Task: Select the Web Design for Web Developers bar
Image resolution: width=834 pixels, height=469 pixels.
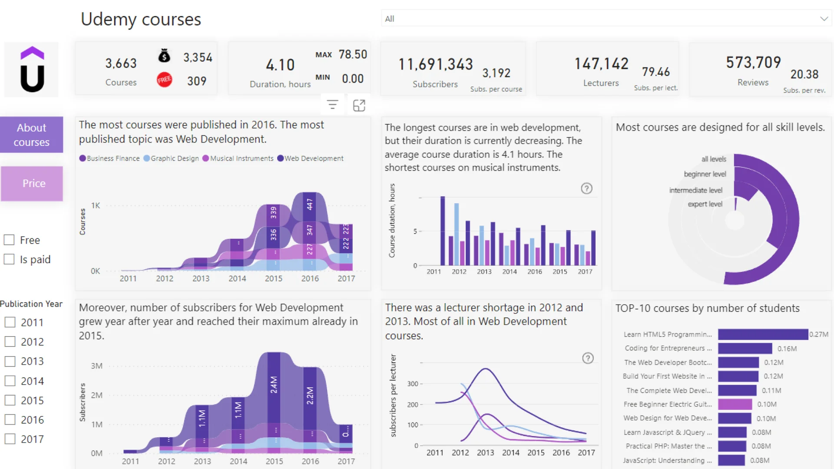Action: coord(735,418)
